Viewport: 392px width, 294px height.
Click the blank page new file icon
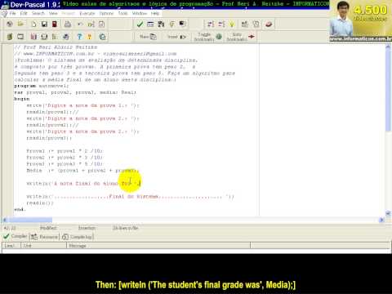pyautogui.click(x=33, y=24)
